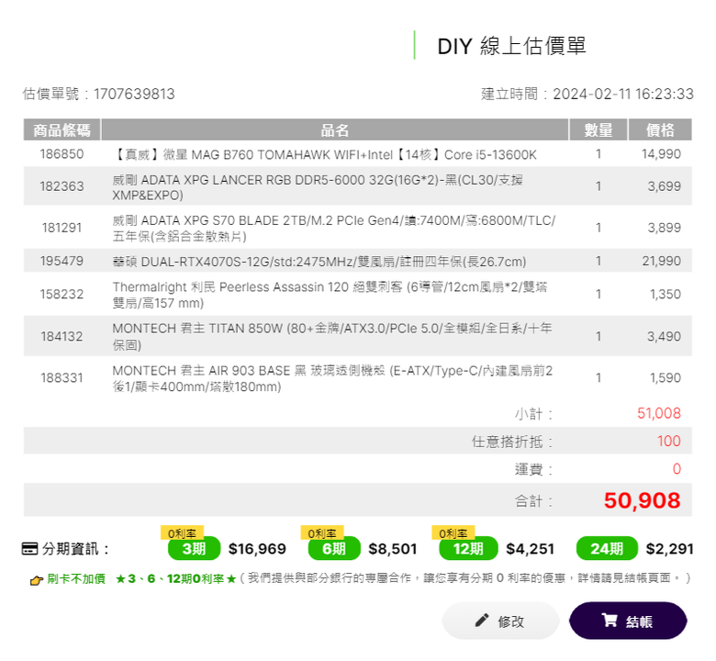
Task: Click the price 3,899
Action: coord(664,228)
